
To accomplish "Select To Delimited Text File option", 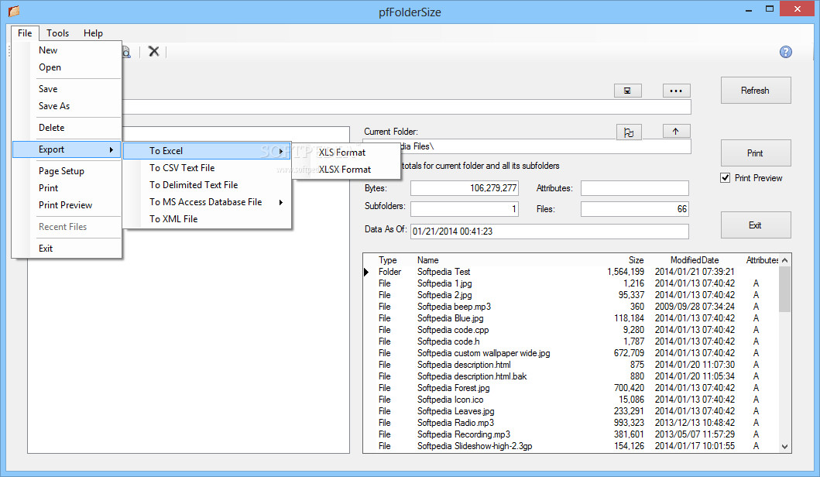I will (207, 185).
